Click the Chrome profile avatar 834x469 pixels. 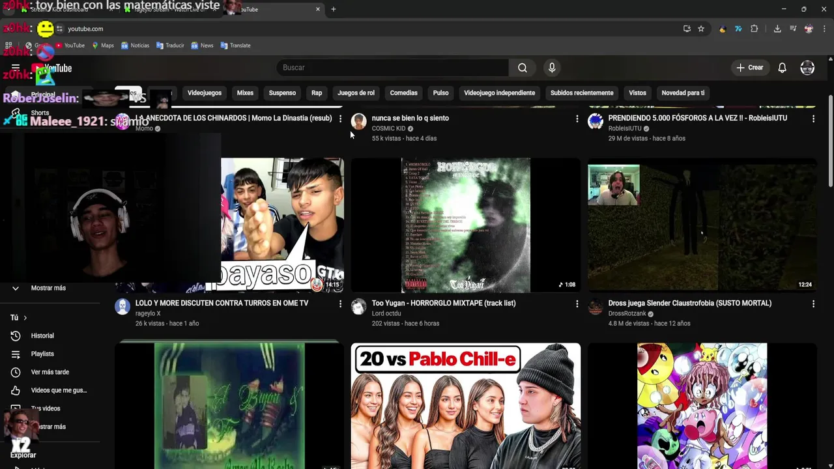[809, 29]
